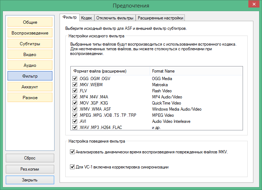This screenshot has height=190, width=262.
Task: Select the OGG Media text
Action: coord(162,79)
